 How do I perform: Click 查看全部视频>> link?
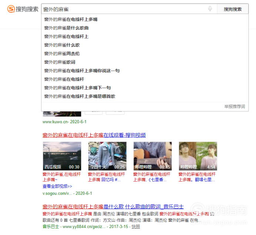click(57, 186)
